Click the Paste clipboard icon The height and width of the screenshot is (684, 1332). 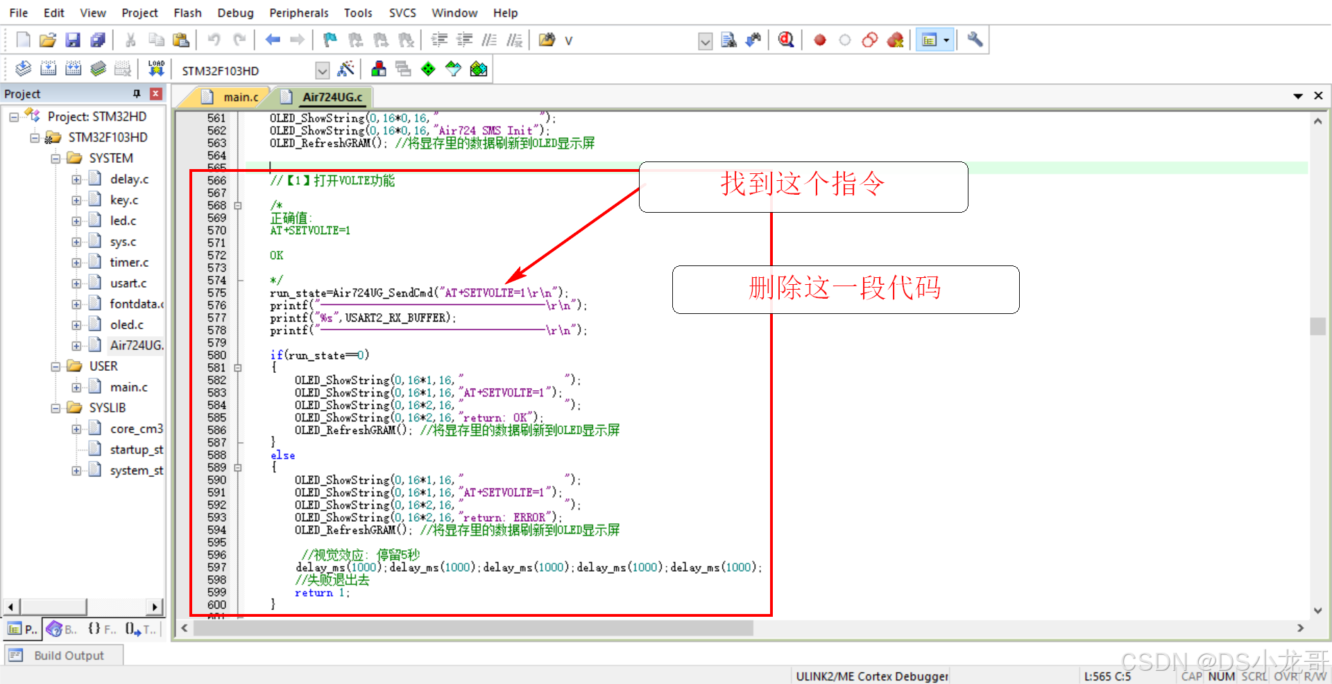tap(181, 40)
